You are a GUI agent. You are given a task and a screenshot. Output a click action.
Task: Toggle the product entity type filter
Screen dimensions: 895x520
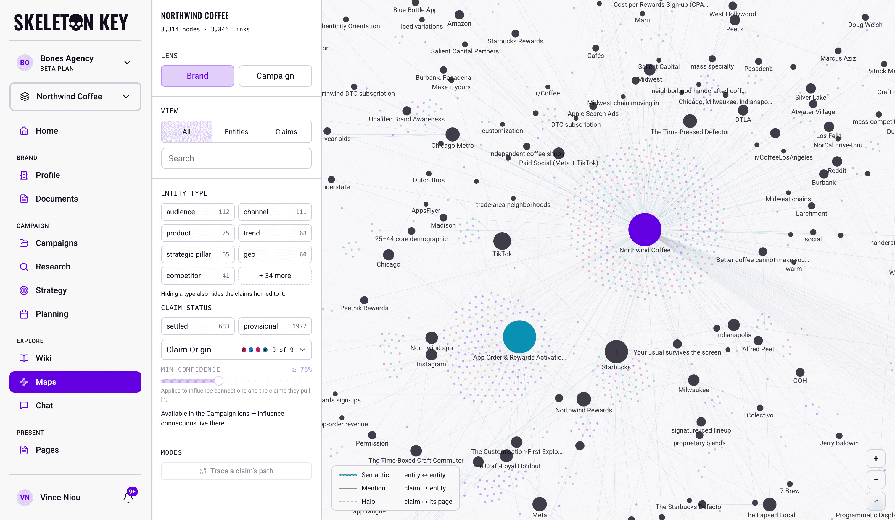click(197, 233)
